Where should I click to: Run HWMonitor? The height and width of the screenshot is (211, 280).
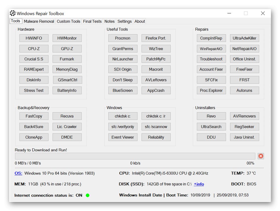coord(67,38)
